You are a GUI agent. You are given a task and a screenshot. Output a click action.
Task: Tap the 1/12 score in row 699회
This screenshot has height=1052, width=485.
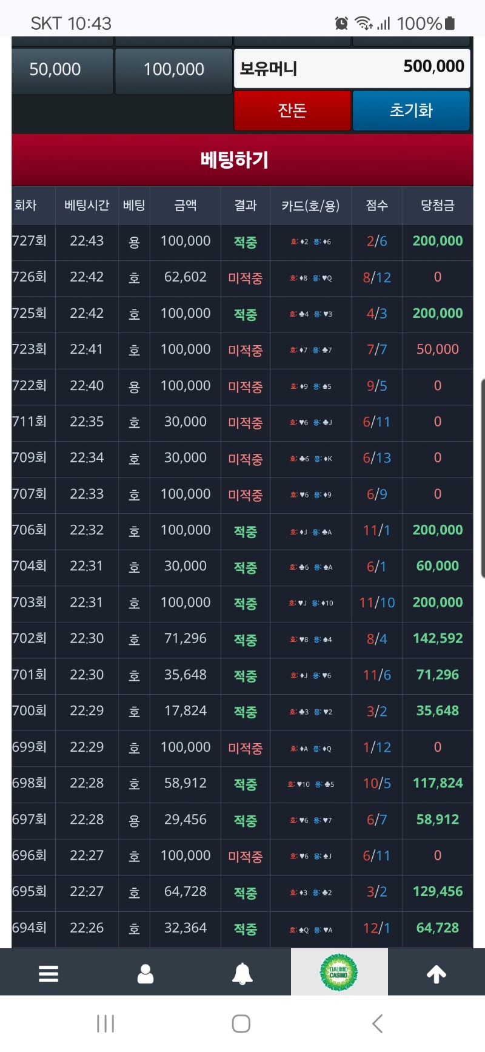click(x=377, y=747)
